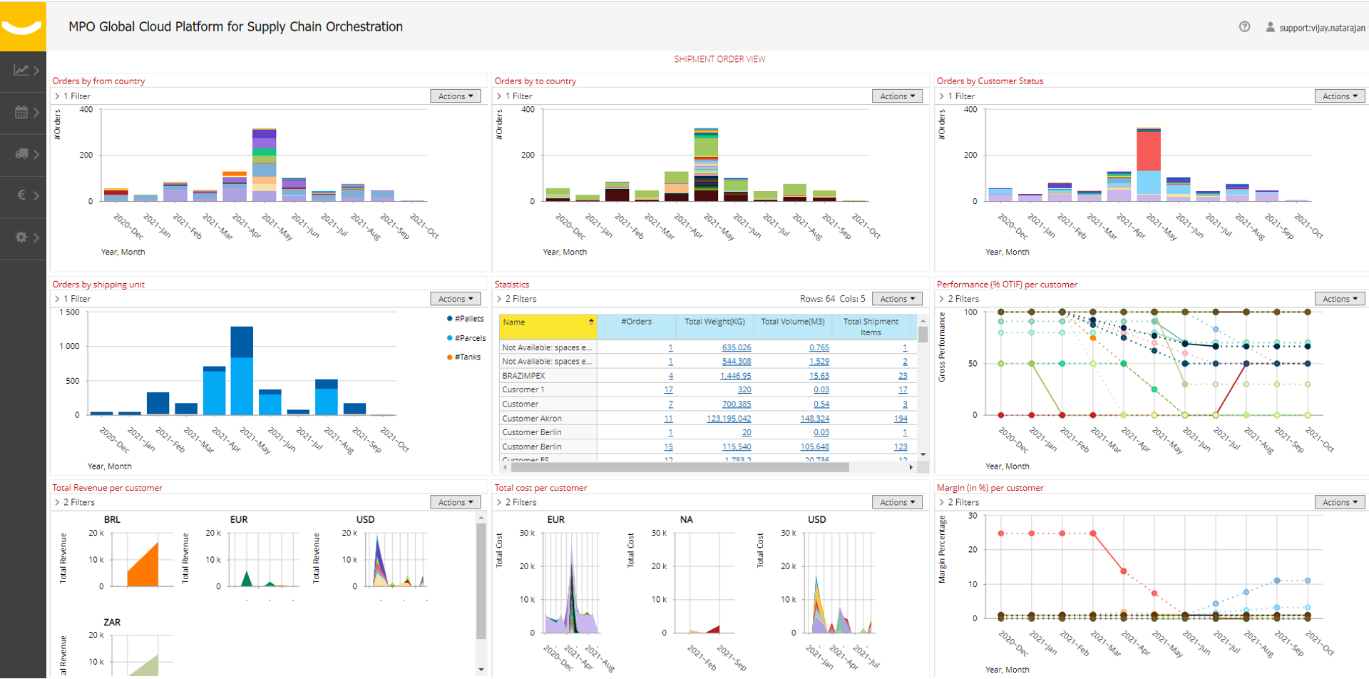
Task: Click the Statistics scroll left arrow
Action: (x=505, y=467)
